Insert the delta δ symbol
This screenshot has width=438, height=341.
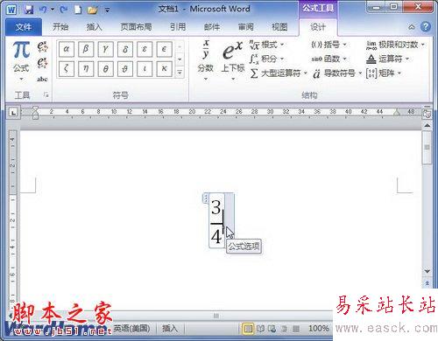(125, 49)
